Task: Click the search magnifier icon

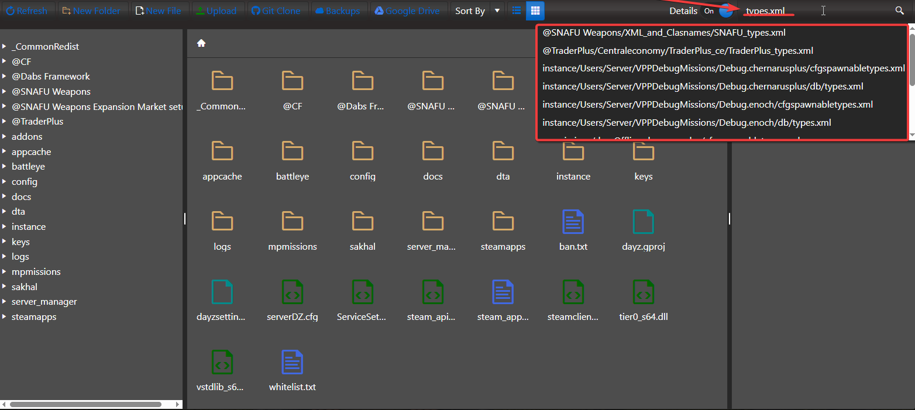Action: click(x=900, y=10)
